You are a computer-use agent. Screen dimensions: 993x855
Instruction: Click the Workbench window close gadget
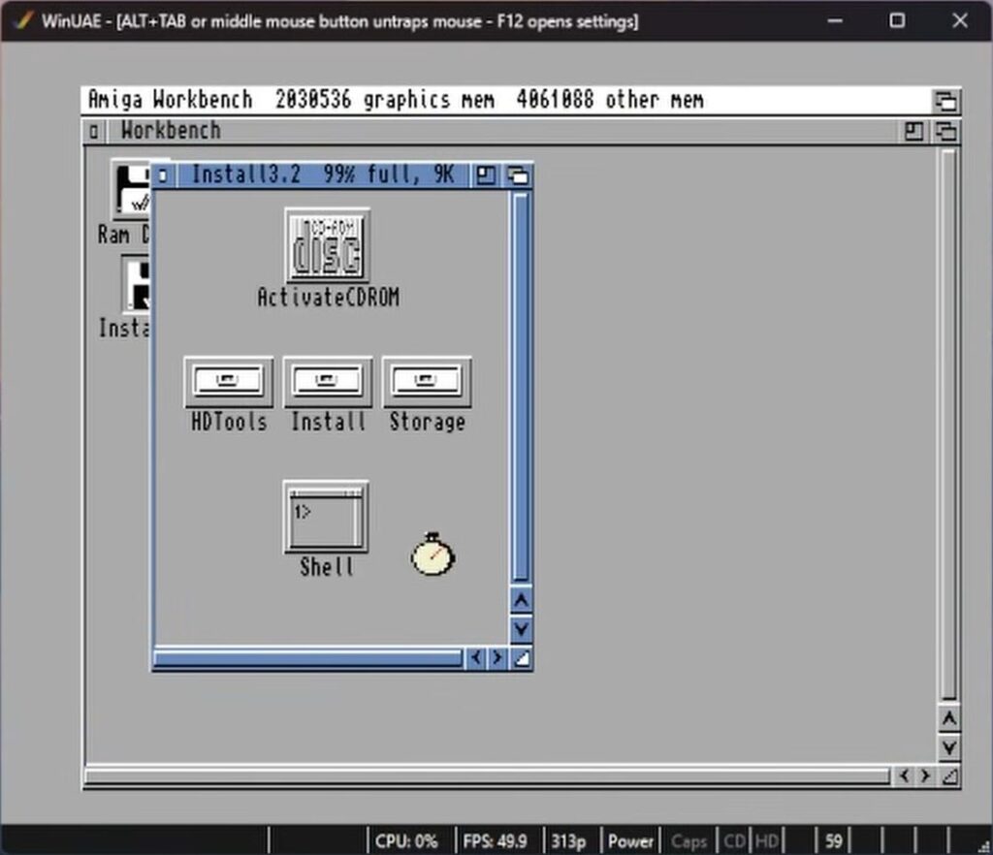click(x=94, y=132)
